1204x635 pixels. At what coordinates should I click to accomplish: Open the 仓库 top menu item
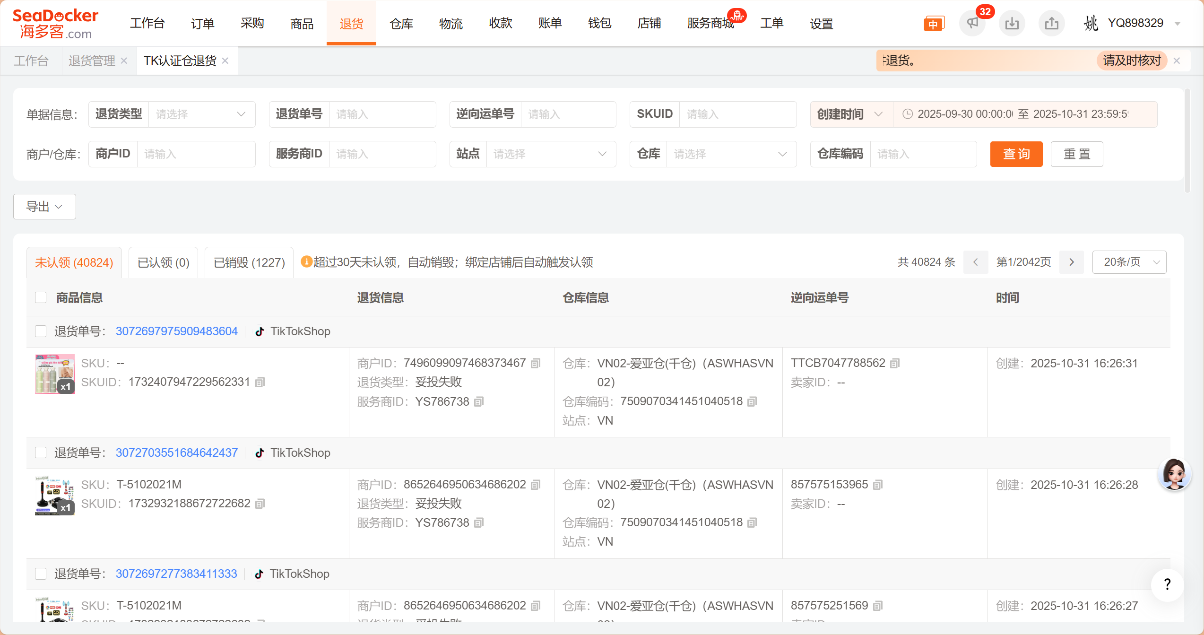(401, 23)
